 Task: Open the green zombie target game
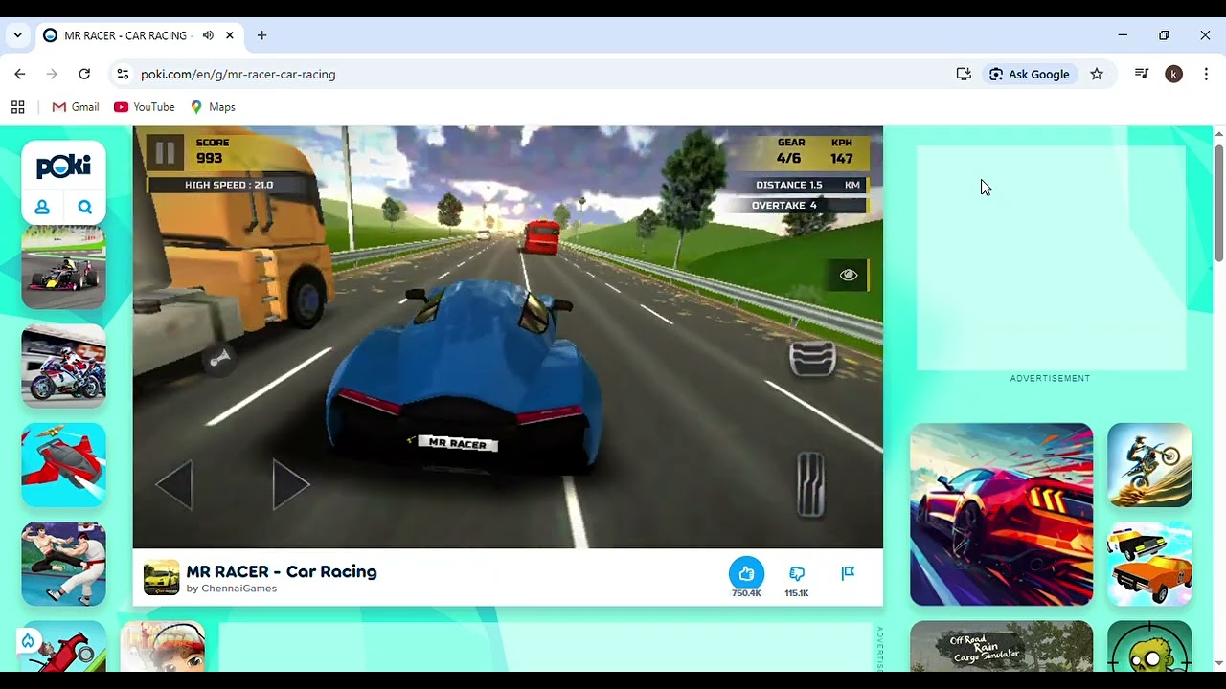point(1149,646)
